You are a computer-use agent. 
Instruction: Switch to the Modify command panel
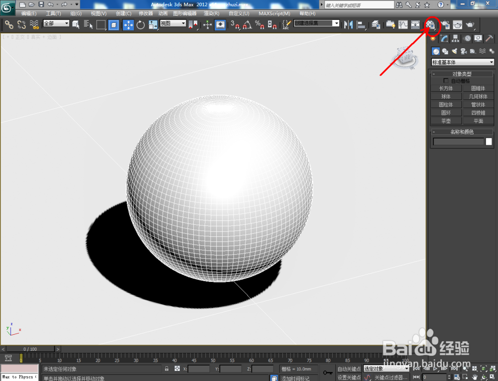444,38
